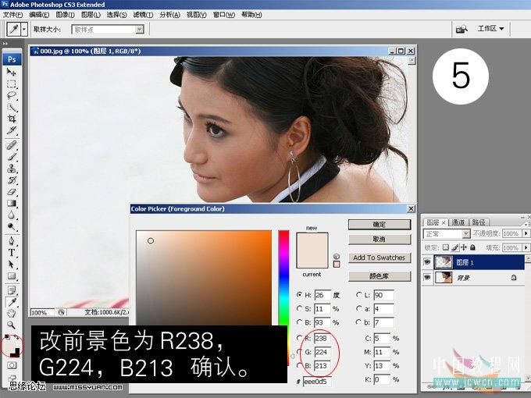Select the Eraser tool
Viewport: 531px width, 398px height.
pyautogui.click(x=12, y=191)
